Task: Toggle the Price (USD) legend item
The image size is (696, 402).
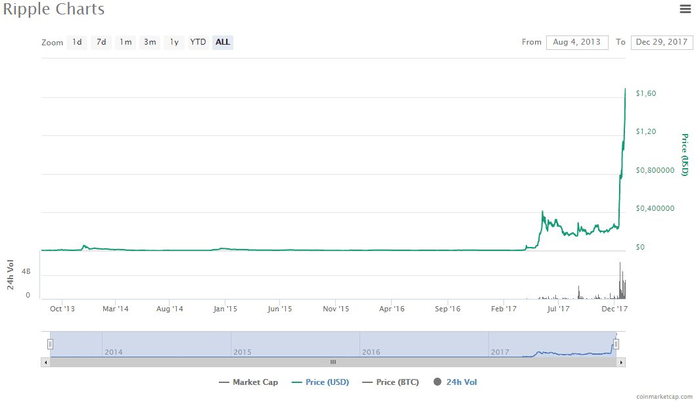Action: tap(321, 382)
